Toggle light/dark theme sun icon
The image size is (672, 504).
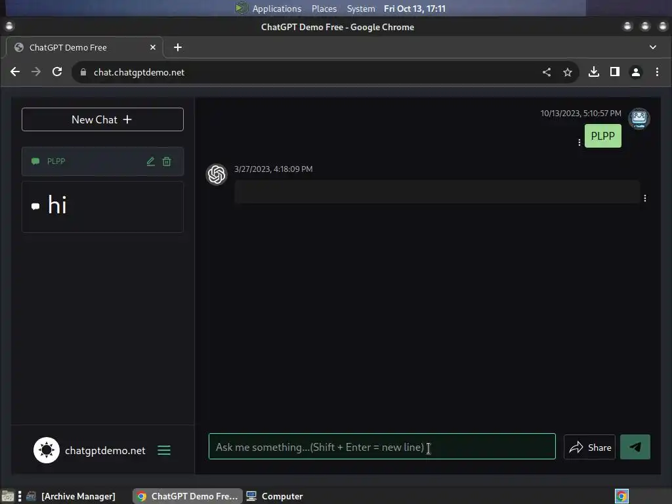pyautogui.click(x=47, y=450)
